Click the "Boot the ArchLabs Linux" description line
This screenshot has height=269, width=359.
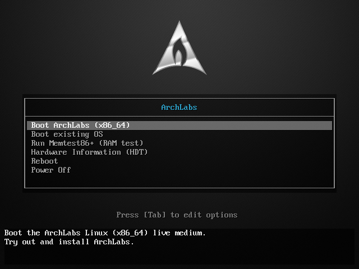pyautogui.click(x=105, y=233)
